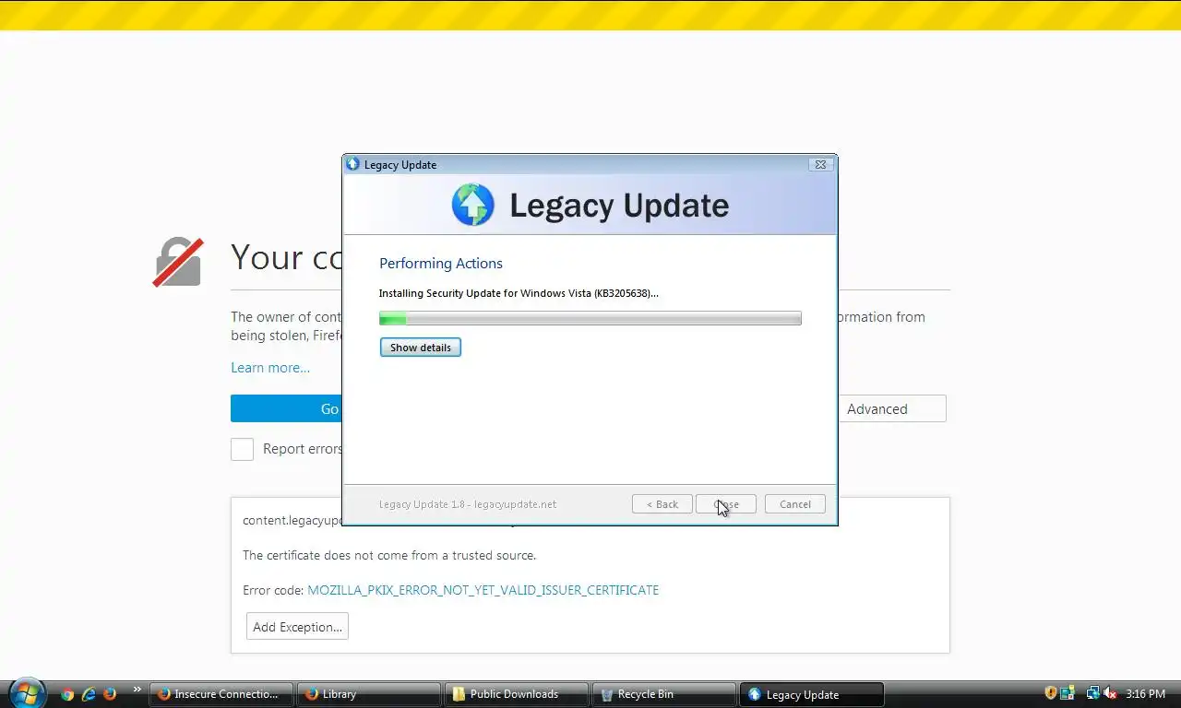
Task: Open the Learn more link in Firefox
Action: pos(270,368)
